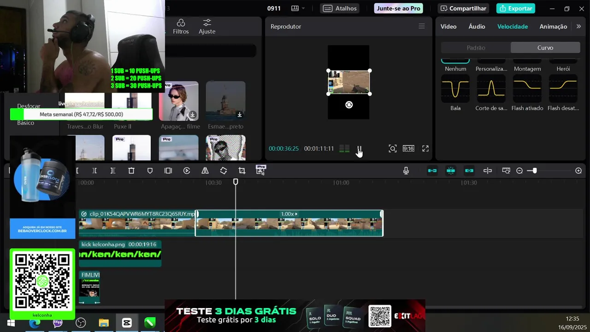The height and width of the screenshot is (332, 590).
Task: Record voiceover with microphone icon
Action: click(406, 171)
